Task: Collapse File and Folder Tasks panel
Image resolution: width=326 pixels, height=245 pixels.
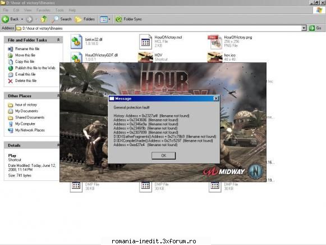Action: (58, 40)
